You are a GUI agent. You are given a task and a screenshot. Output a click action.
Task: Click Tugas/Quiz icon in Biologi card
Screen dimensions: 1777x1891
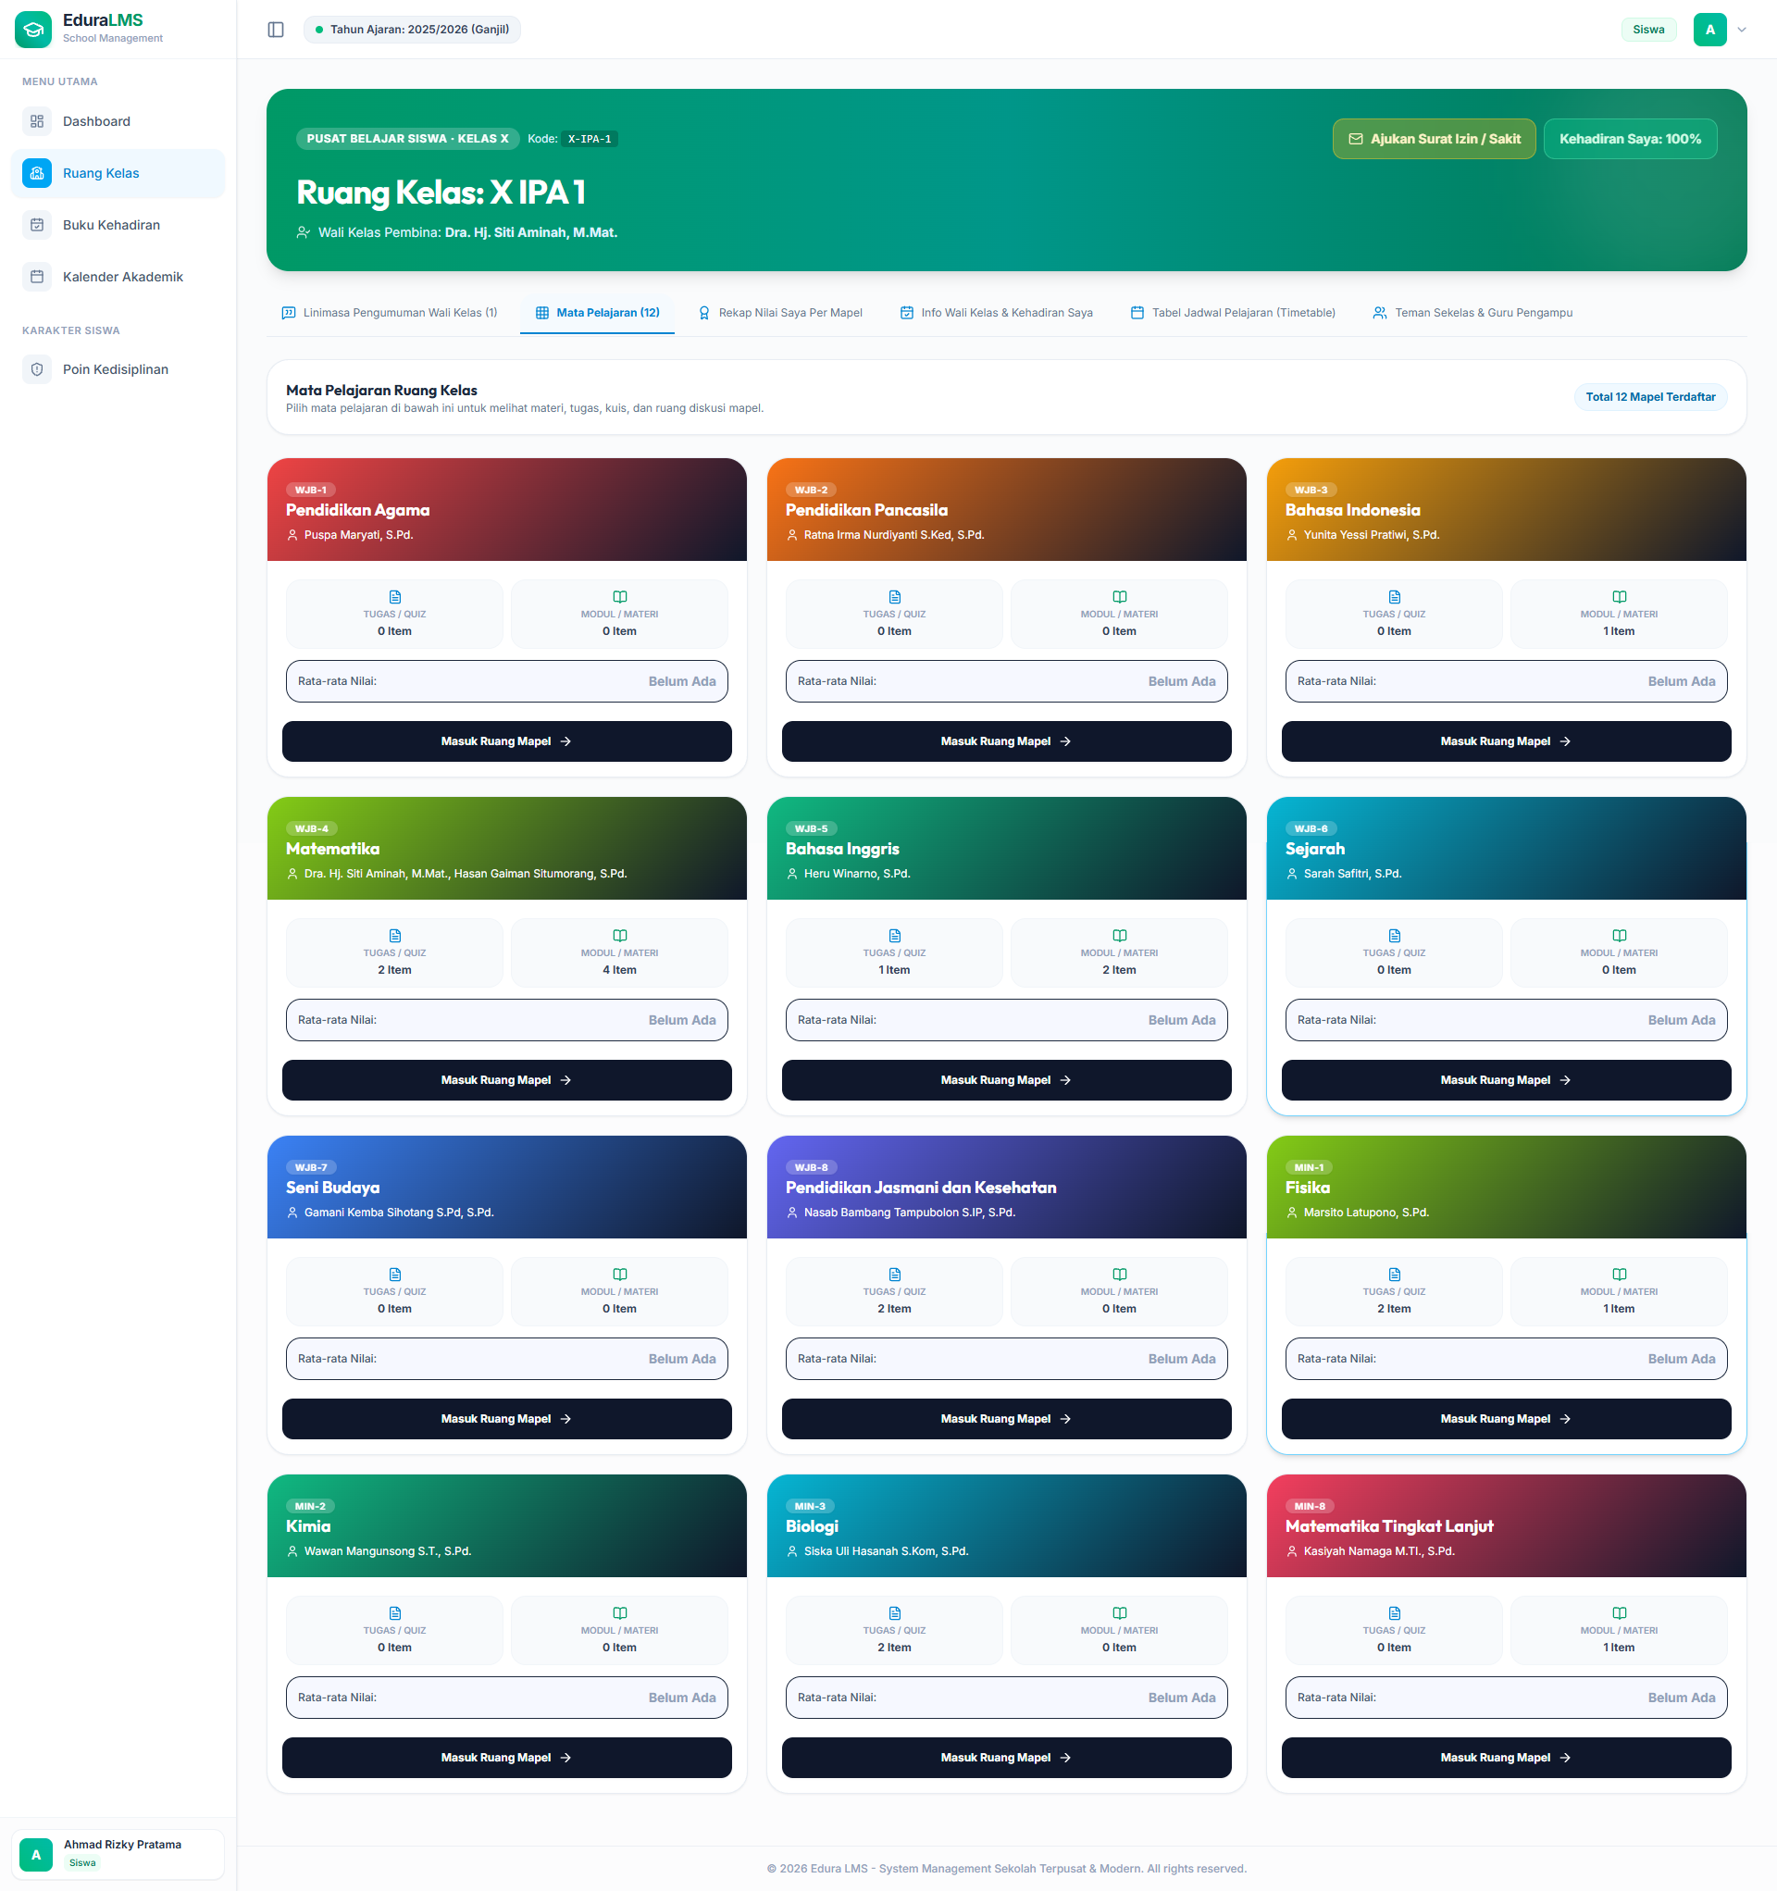pos(894,1613)
